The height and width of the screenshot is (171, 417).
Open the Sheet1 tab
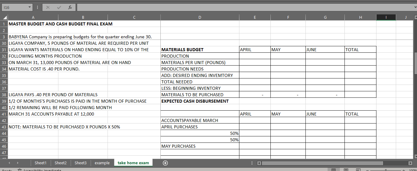41,163
